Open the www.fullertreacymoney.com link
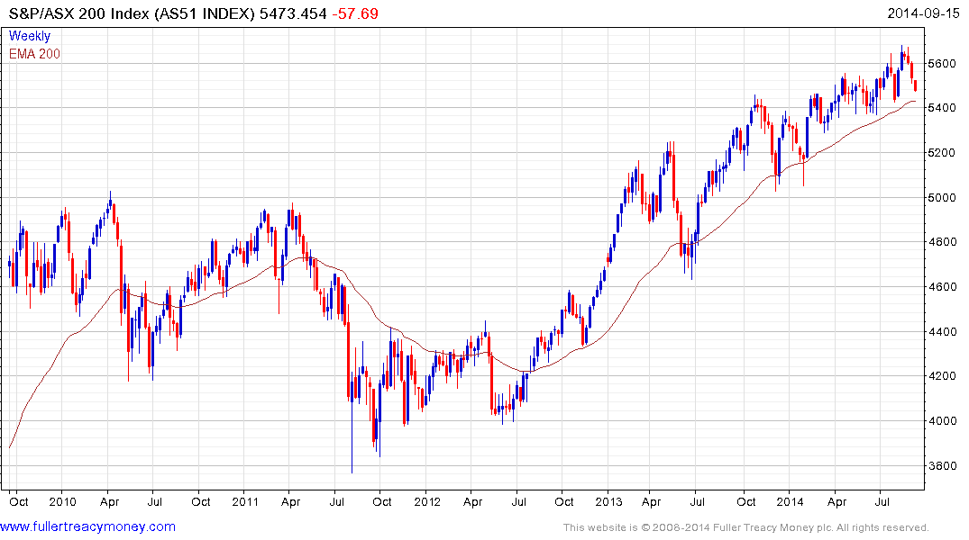 (87, 526)
